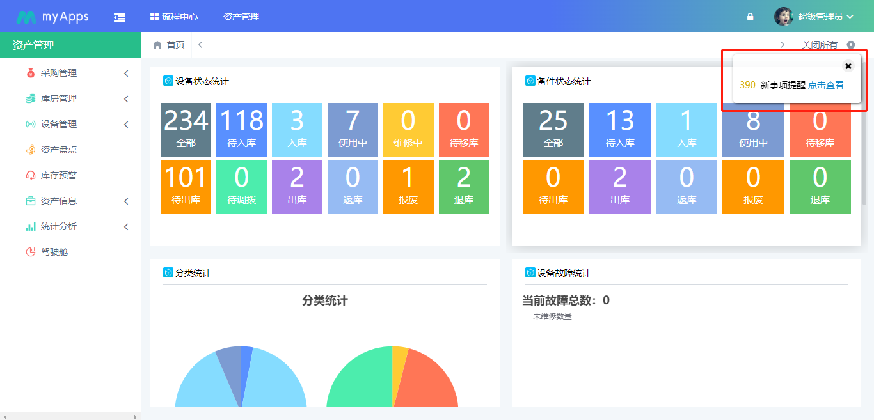Open the spare parts 出库 2 tile (right panel)
Screen dimensions: 874x420
[620, 187]
